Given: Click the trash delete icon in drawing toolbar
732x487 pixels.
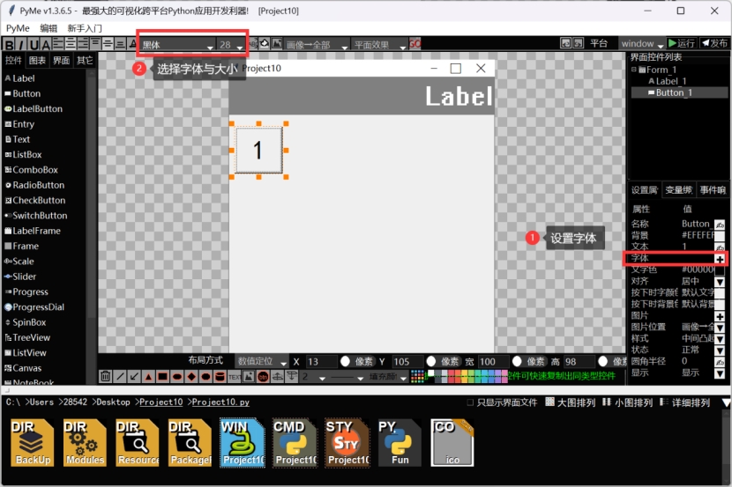Looking at the screenshot, I should tap(106, 377).
